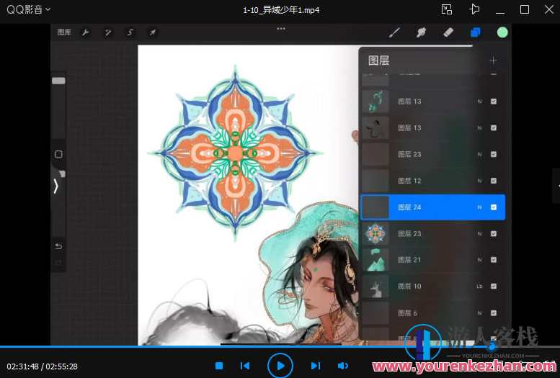
Task: Click the 图层 panel title
Action: 378,60
